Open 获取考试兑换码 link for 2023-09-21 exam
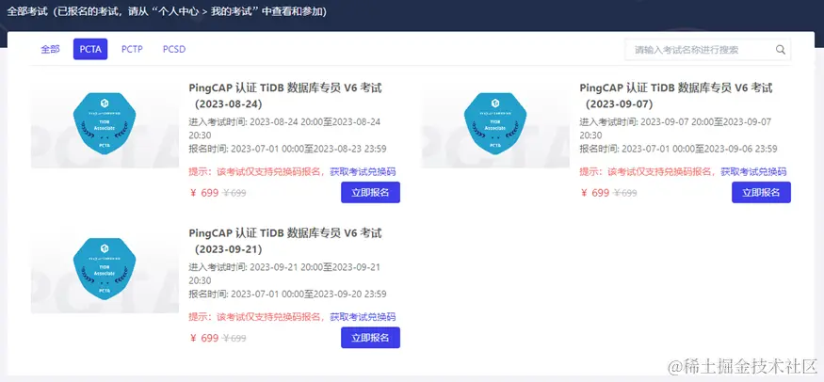Viewport: 824px width, 382px height. [x=363, y=317]
